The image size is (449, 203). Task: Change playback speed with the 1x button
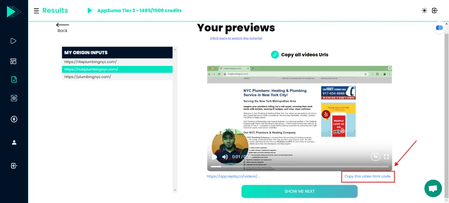coord(375,156)
